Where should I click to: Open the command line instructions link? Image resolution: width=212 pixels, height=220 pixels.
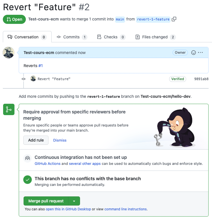pos(125,209)
